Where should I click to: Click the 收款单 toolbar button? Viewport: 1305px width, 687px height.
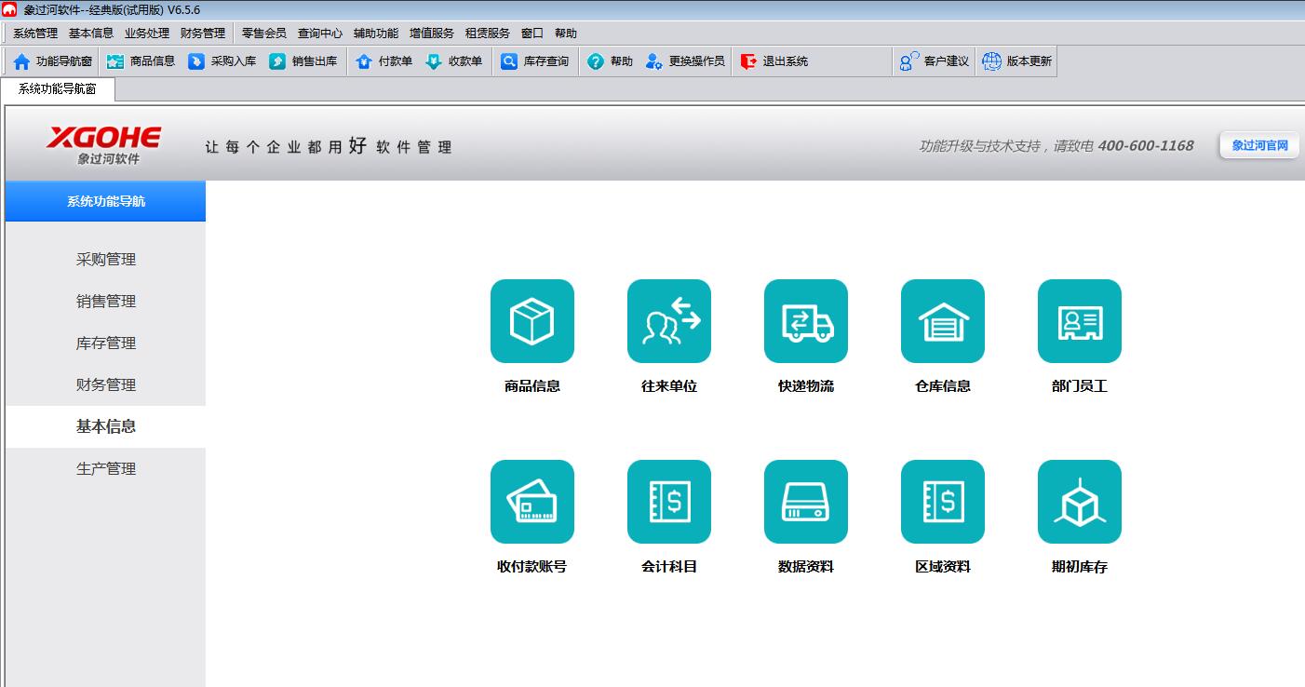pyautogui.click(x=453, y=61)
